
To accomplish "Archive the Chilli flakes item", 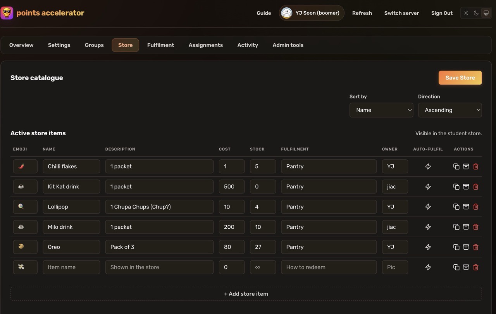I will [466, 166].
